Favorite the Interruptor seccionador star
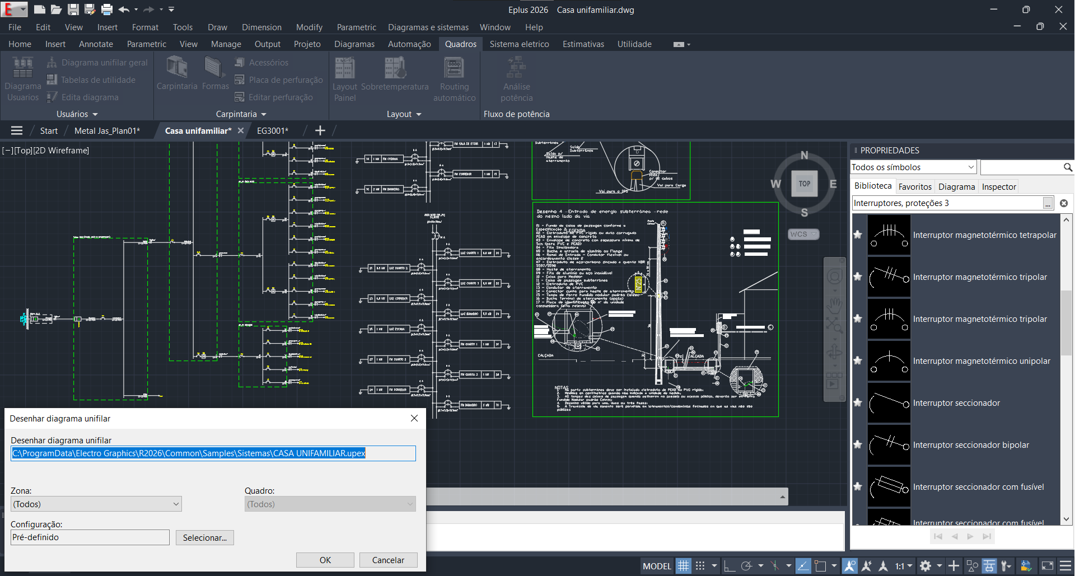This screenshot has width=1075, height=576. (x=858, y=402)
